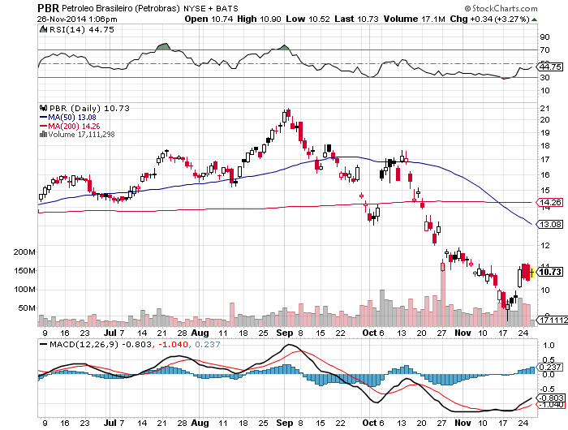The height and width of the screenshot is (430, 568).
Task: Click the NYSE + BATS exchange label
Action: tap(210, 8)
